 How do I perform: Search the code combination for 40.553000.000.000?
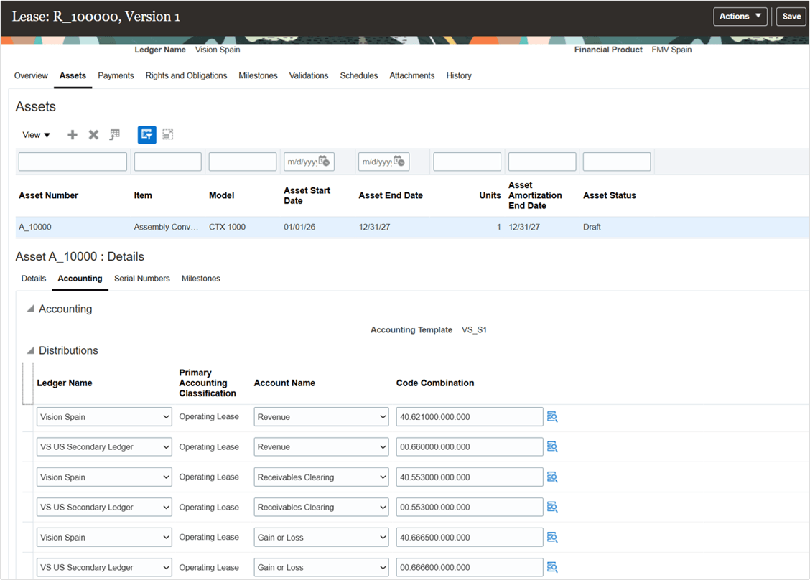(552, 477)
